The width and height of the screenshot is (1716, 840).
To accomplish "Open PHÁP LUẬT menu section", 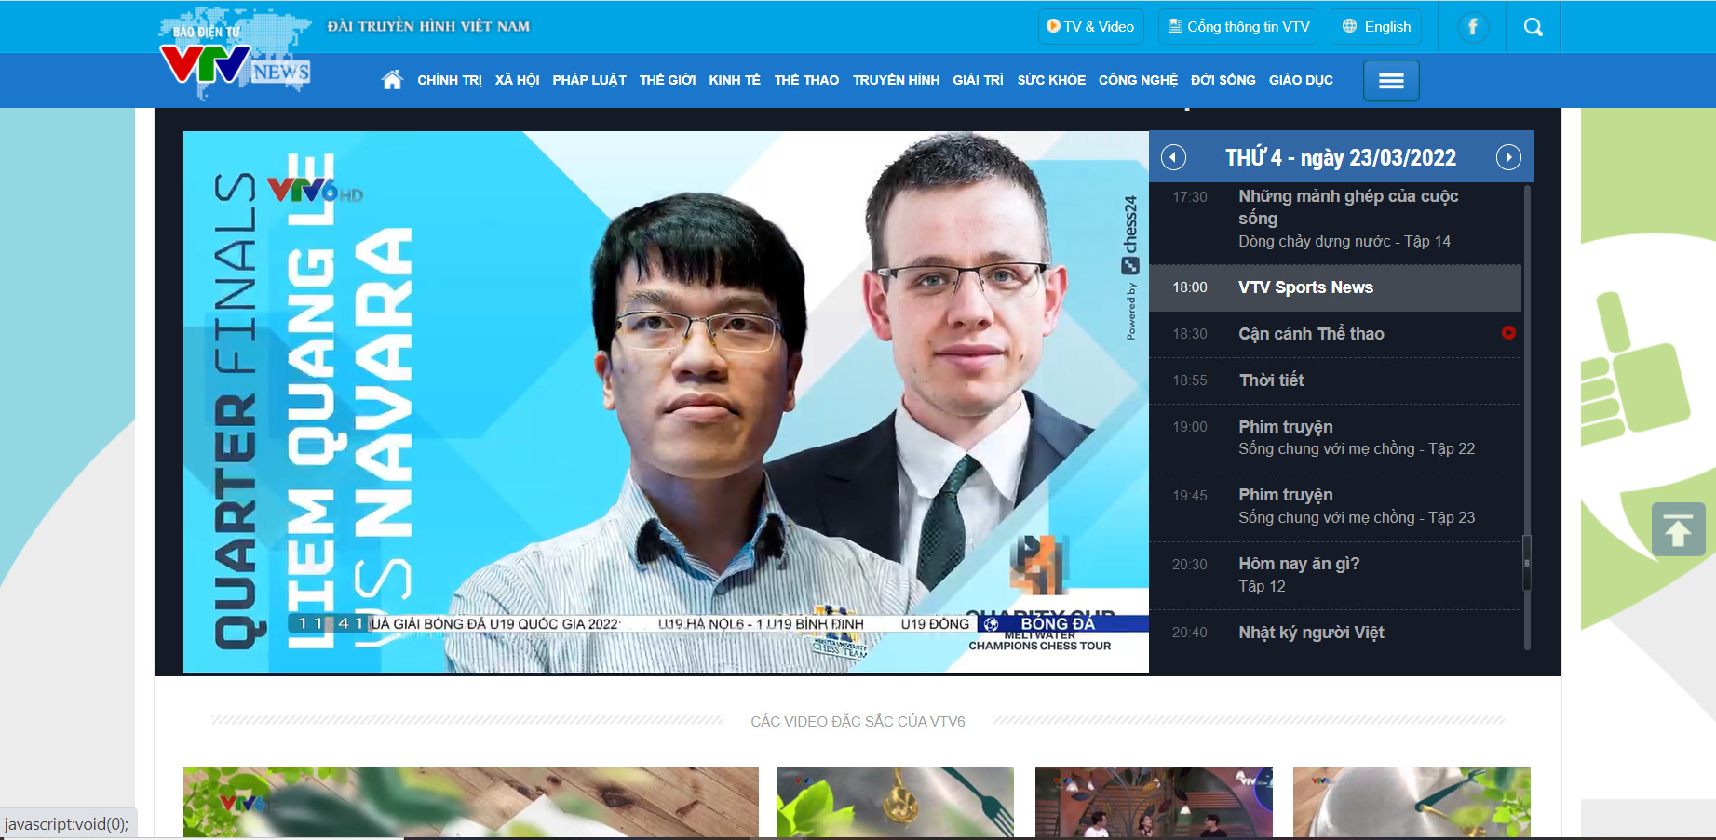I will 589,80.
